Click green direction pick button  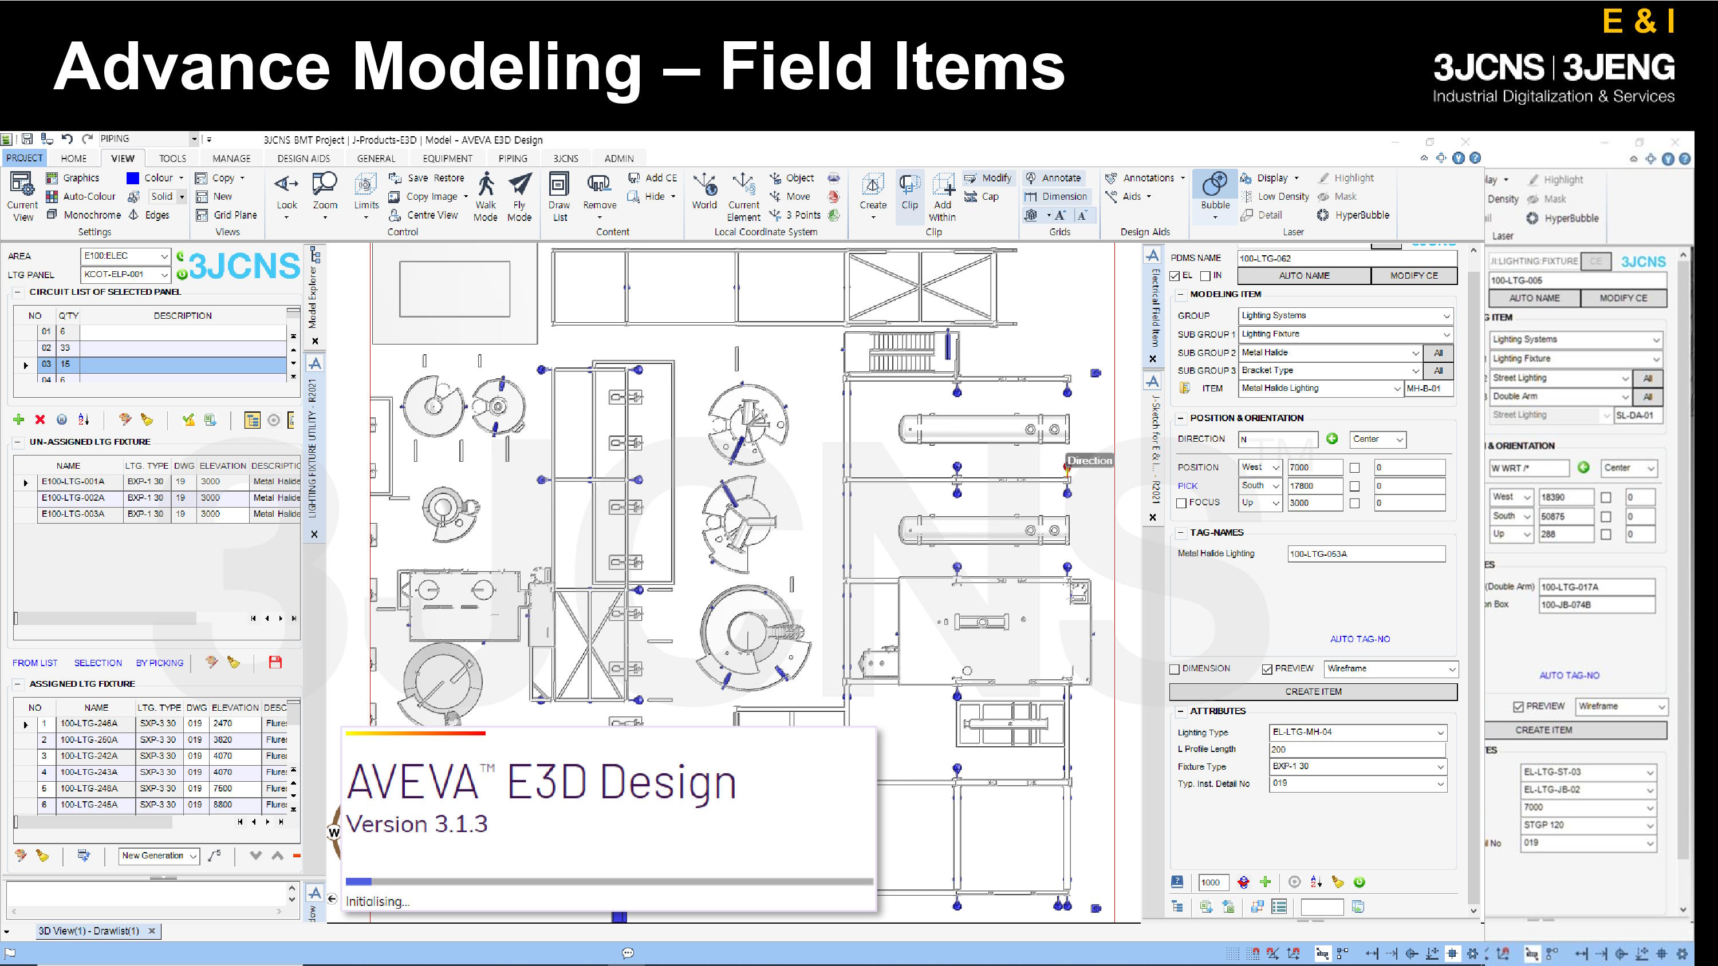click(x=1332, y=438)
